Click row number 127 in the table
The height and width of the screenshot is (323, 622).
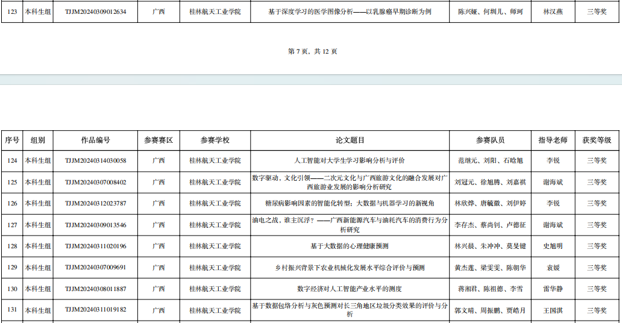pos(12,225)
